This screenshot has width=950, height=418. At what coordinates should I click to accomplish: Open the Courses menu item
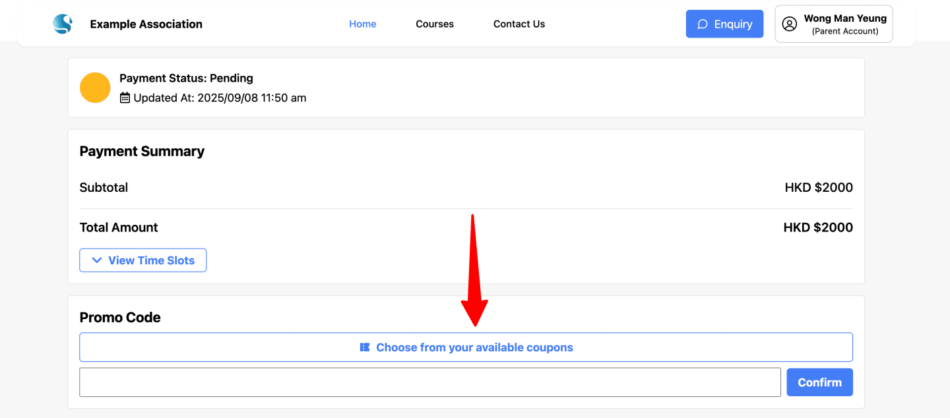pos(435,24)
